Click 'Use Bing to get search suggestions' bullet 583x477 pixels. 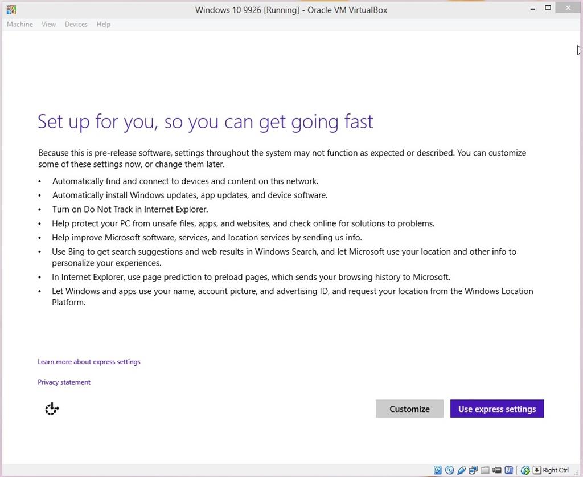pos(284,257)
